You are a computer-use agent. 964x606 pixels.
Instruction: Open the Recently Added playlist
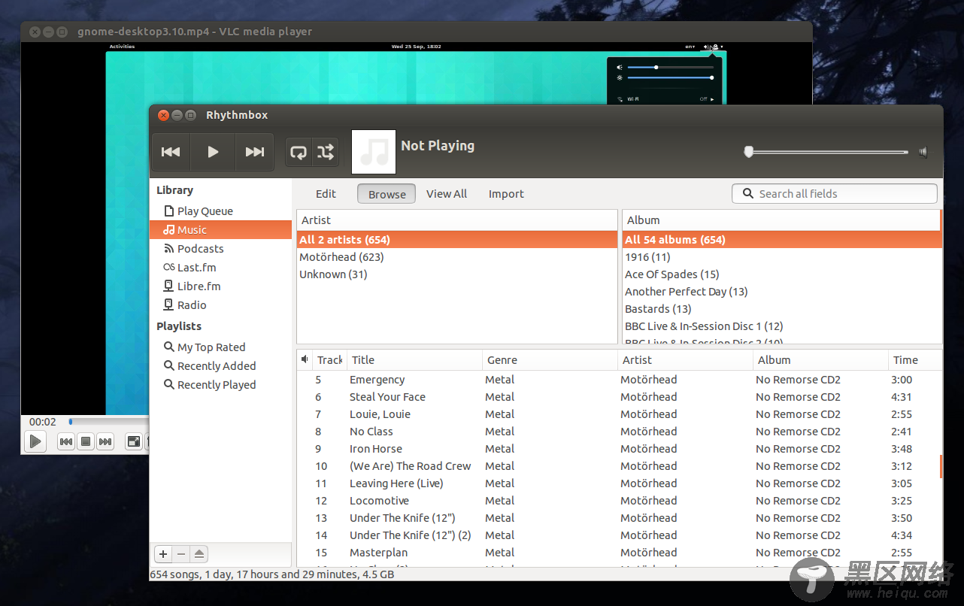tap(216, 365)
